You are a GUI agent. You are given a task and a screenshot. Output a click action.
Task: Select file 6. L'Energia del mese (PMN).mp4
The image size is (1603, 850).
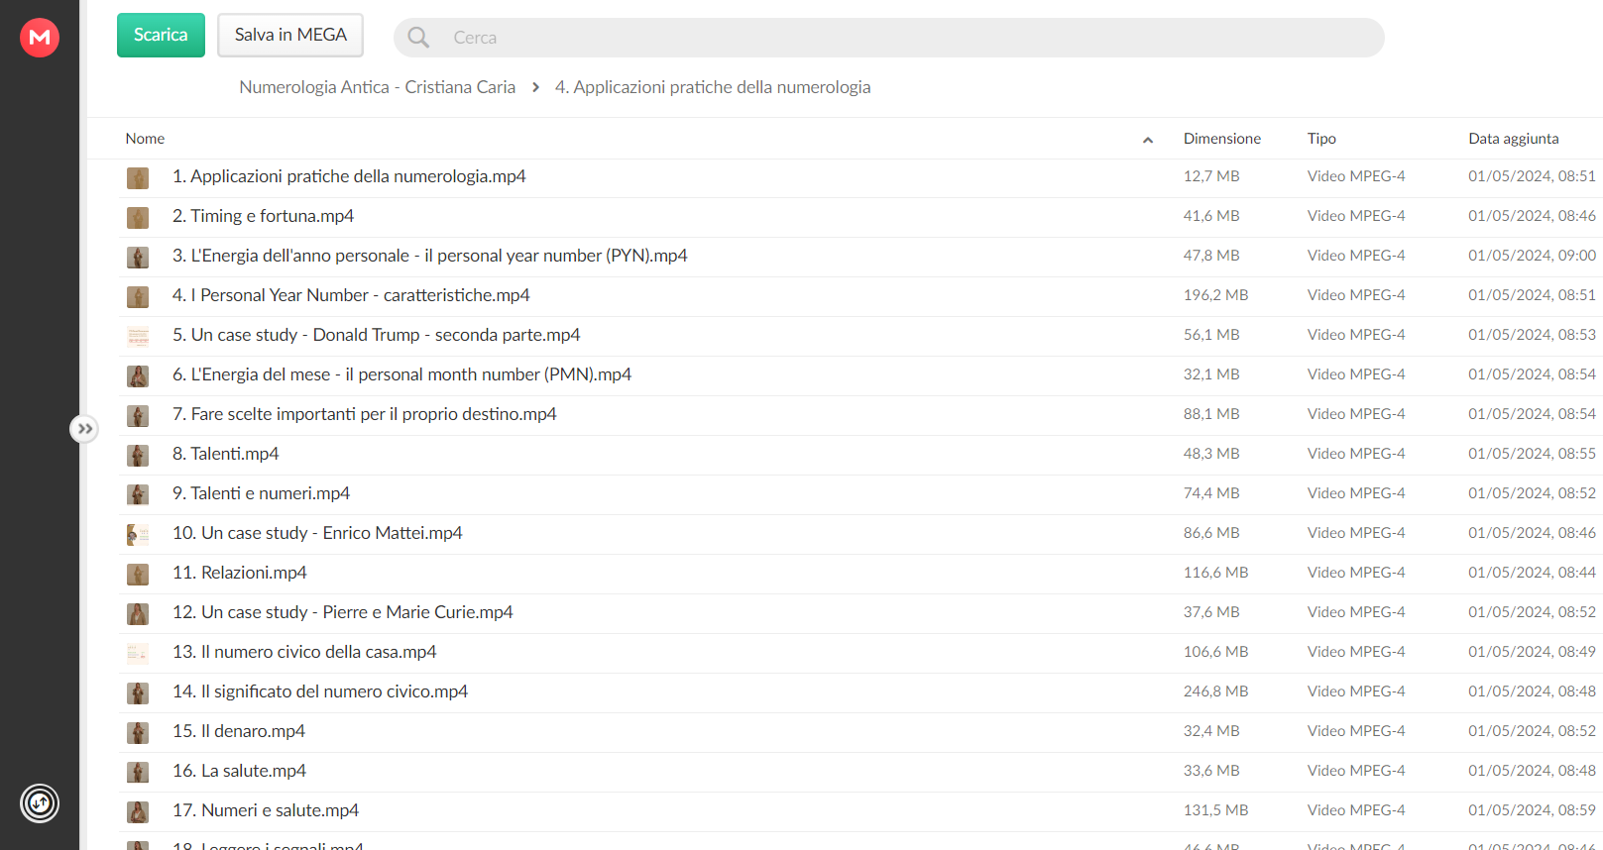pyautogui.click(x=401, y=374)
